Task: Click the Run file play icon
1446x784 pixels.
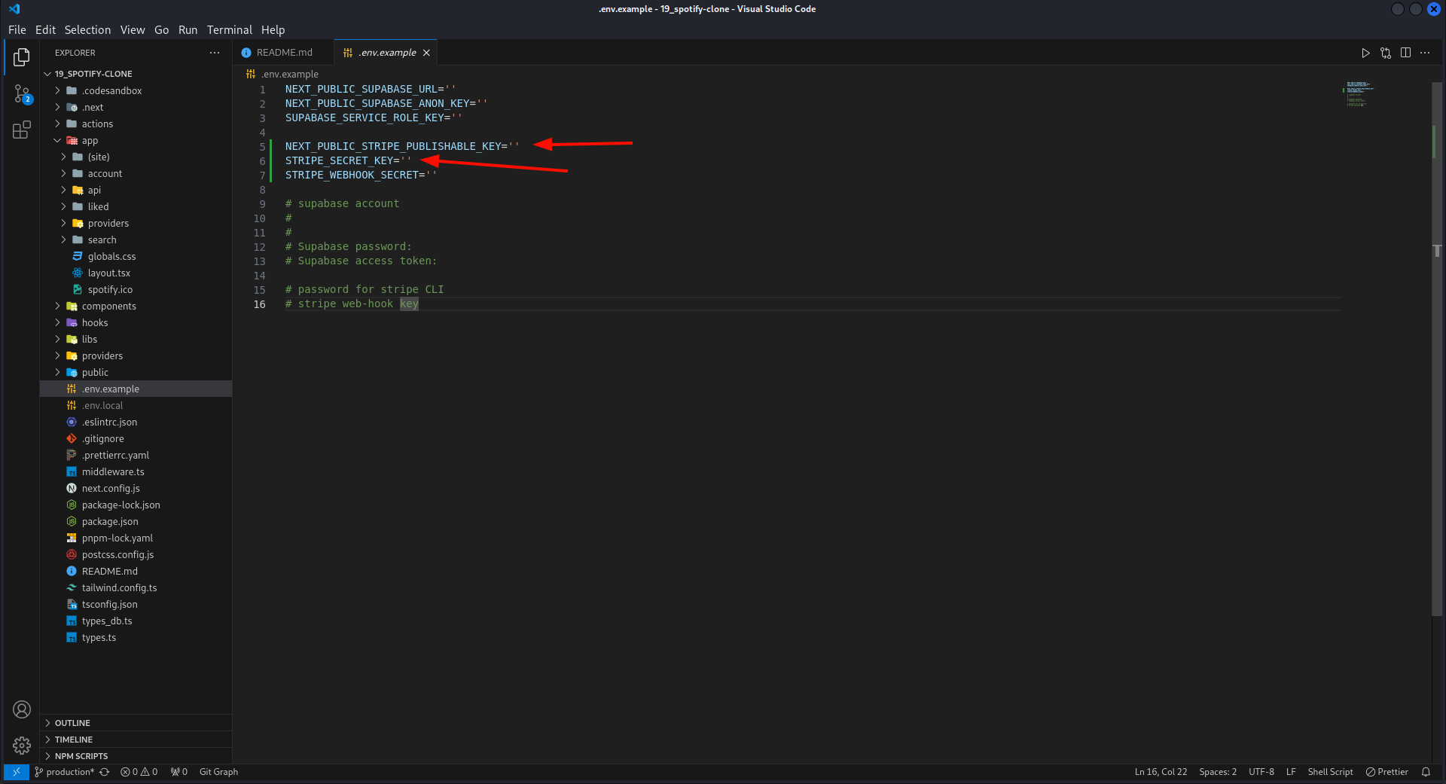Action: (x=1365, y=53)
